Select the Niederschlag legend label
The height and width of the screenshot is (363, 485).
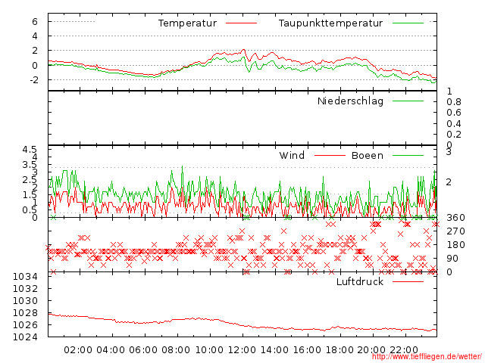click(x=350, y=101)
